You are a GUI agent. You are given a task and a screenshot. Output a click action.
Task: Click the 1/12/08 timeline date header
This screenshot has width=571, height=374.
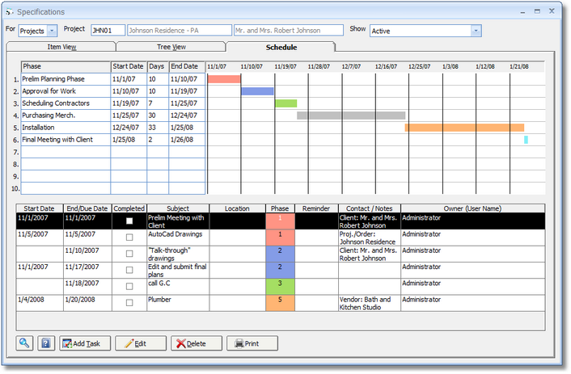point(485,66)
